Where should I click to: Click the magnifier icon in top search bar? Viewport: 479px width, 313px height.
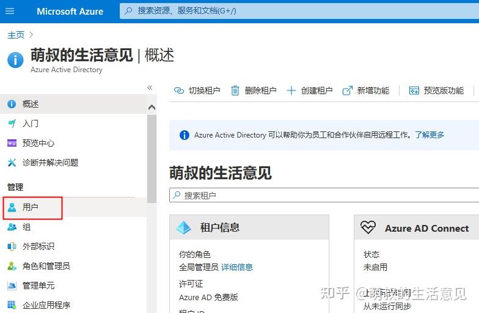point(128,11)
